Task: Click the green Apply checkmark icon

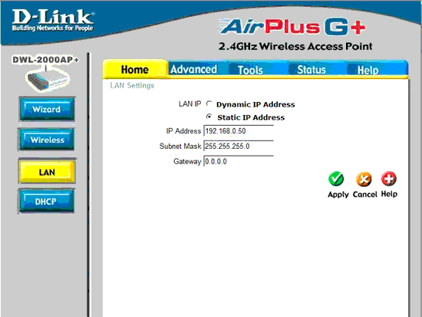Action: [336, 179]
